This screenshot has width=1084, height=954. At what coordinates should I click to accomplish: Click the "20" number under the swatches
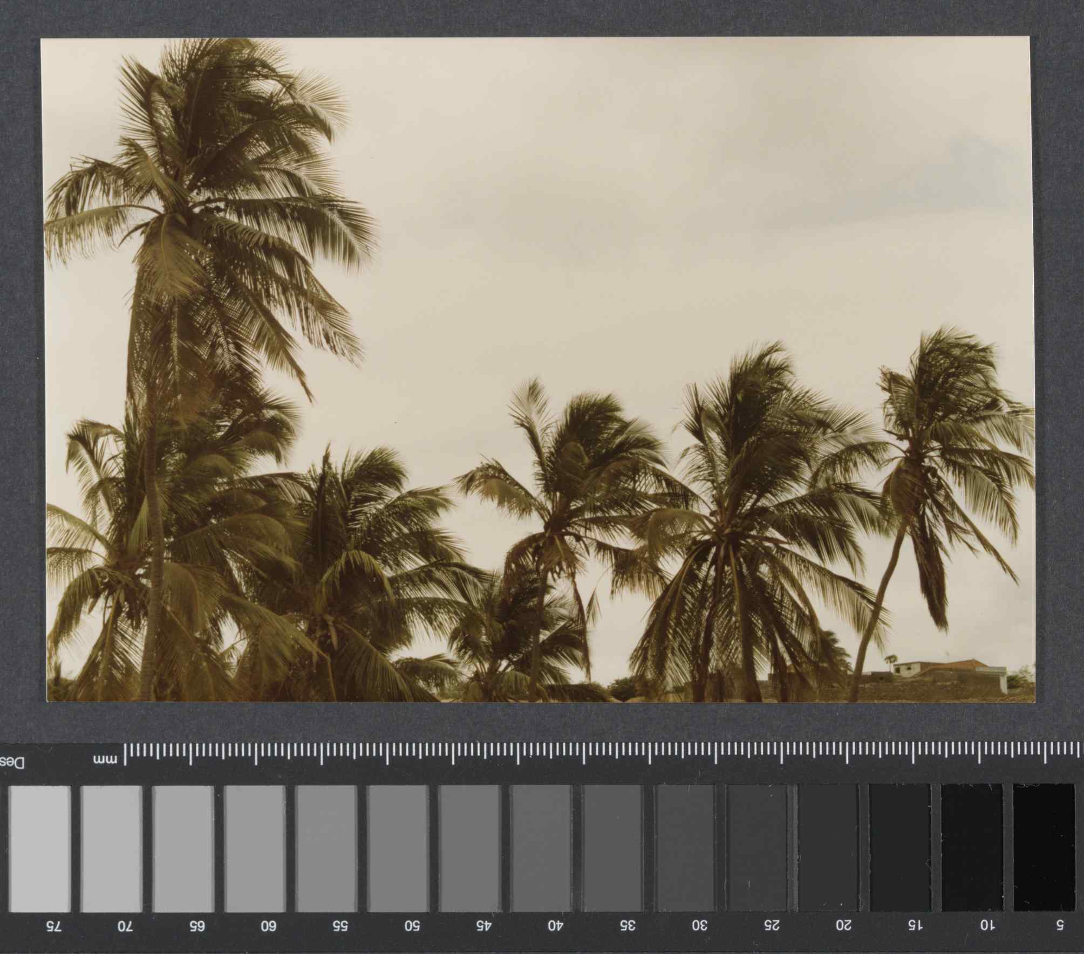point(843,926)
